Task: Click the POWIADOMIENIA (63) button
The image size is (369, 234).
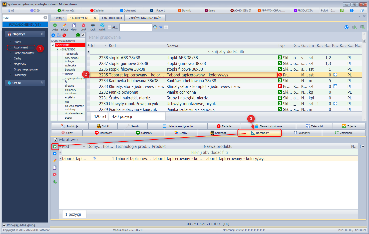Action: tap(25, 25)
